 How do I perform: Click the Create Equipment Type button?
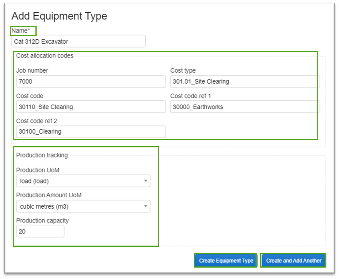pos(226,260)
